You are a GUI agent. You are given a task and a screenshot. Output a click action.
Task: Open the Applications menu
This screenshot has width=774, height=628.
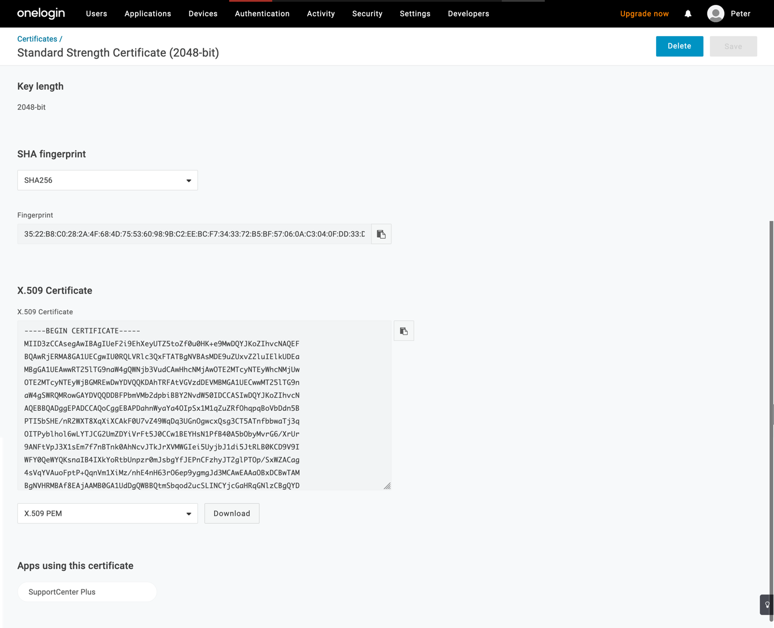pos(148,14)
